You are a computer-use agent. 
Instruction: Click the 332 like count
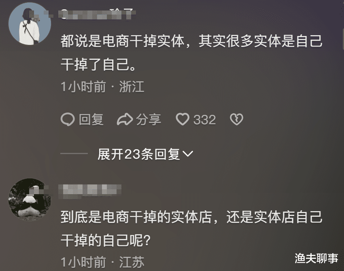204,120
